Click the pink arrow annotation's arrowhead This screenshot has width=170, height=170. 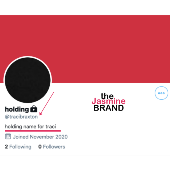point(41,114)
